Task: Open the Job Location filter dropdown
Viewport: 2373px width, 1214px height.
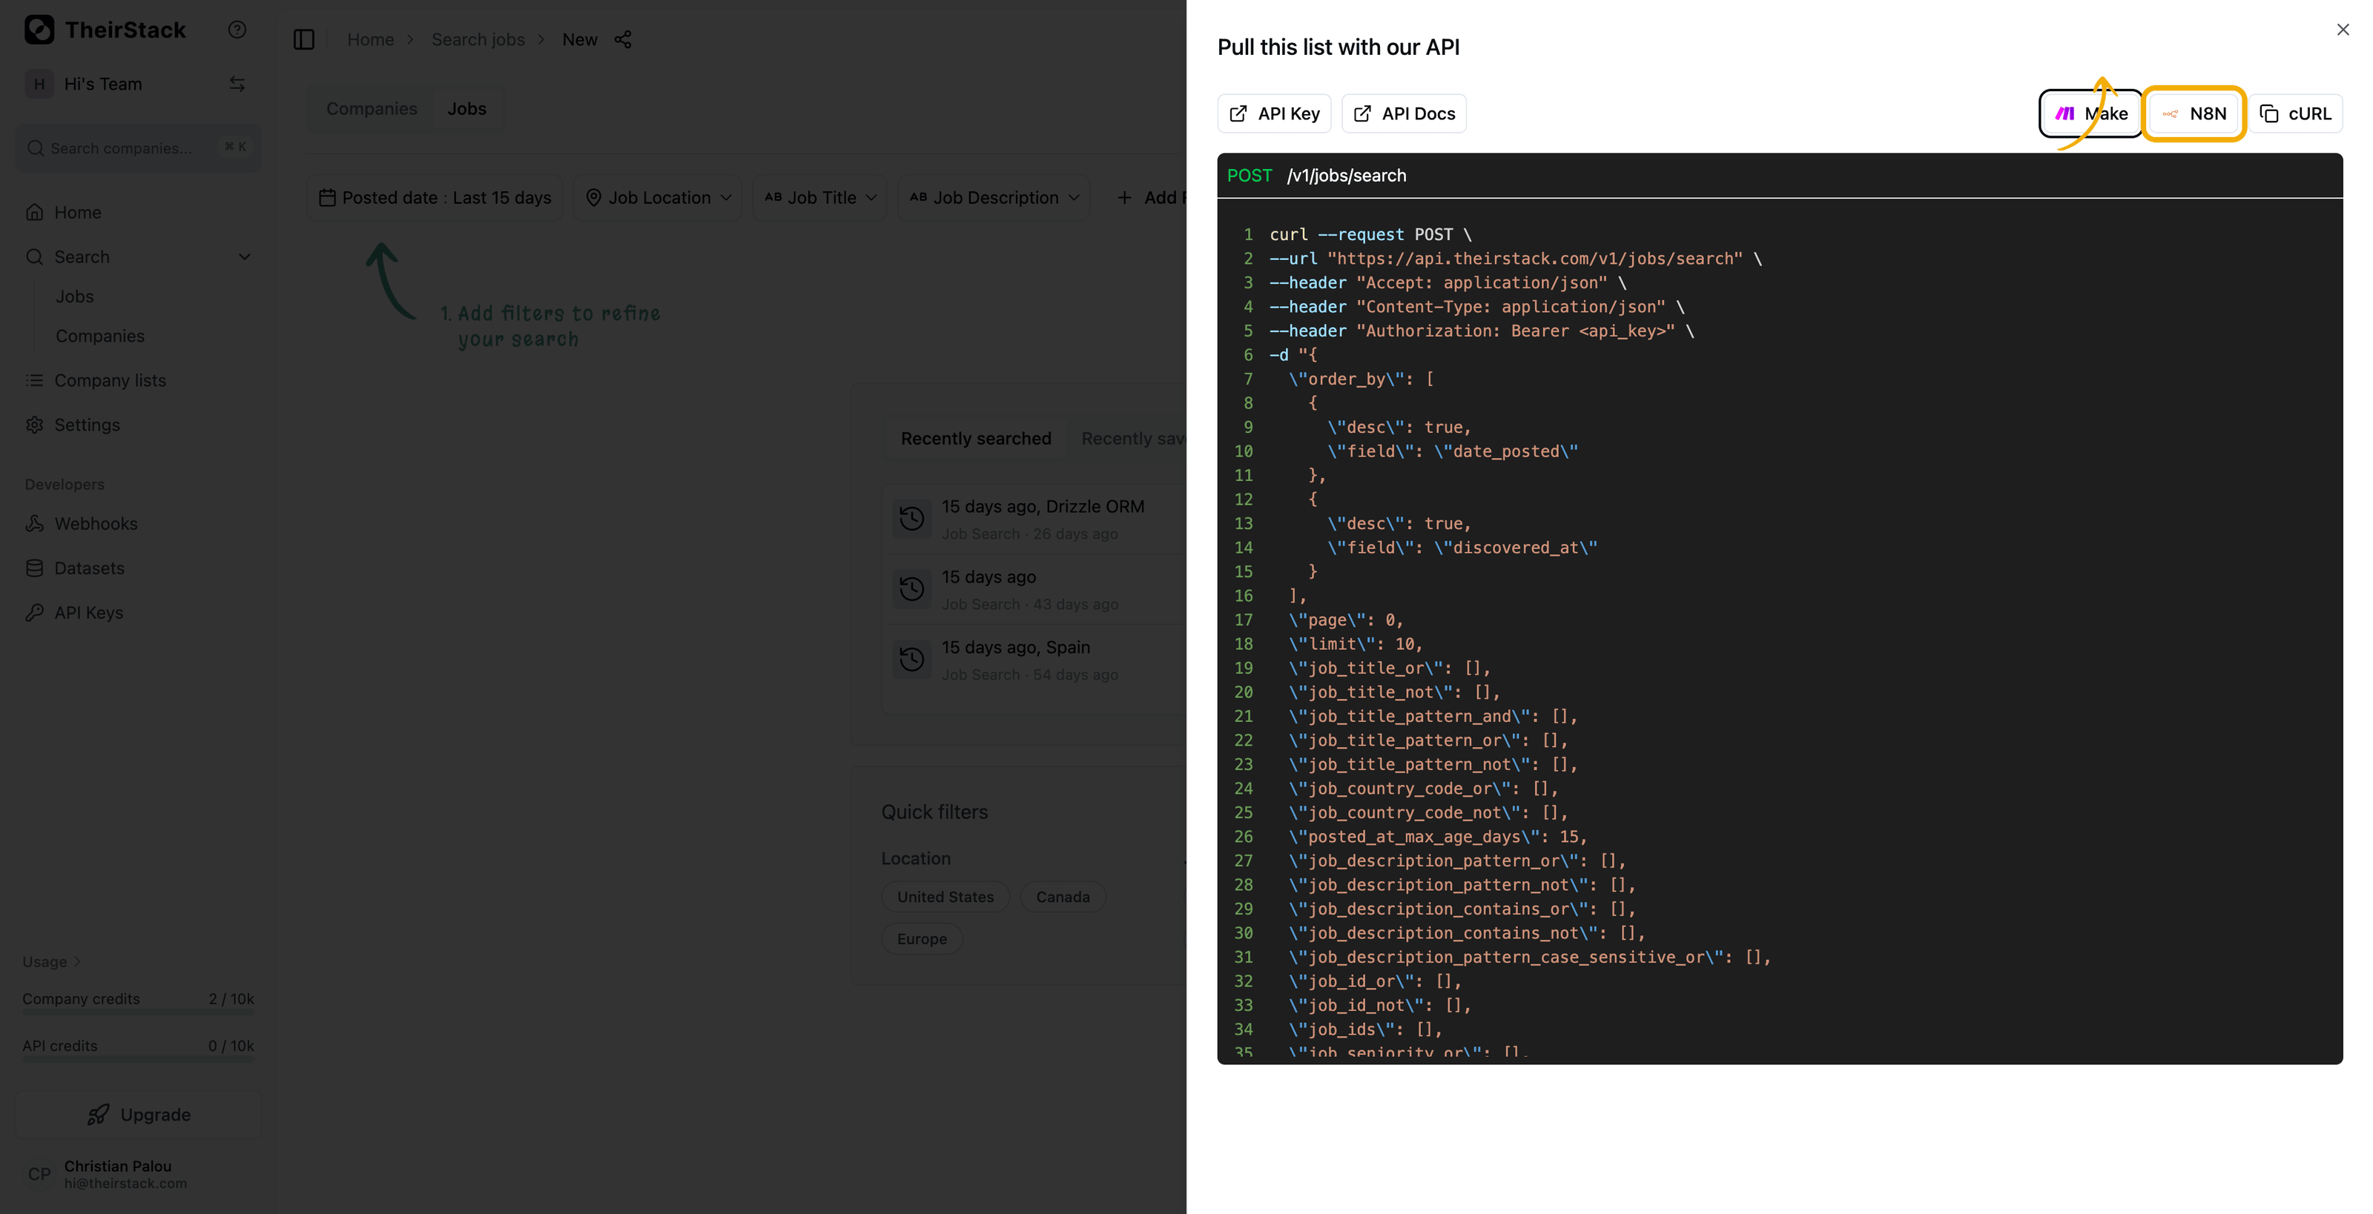Action: tap(659, 198)
